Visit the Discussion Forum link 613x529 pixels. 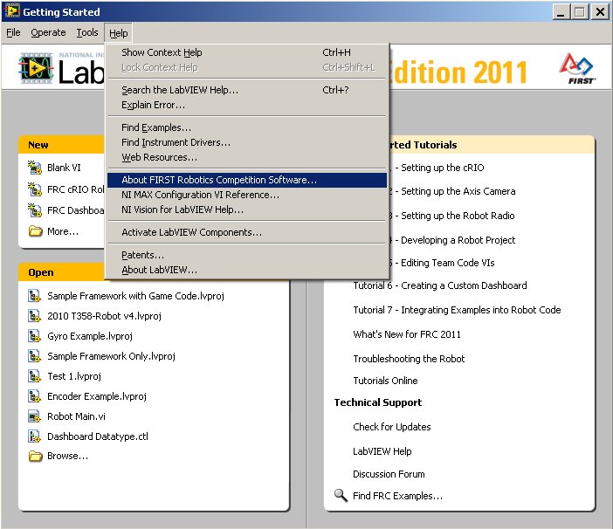(x=389, y=474)
